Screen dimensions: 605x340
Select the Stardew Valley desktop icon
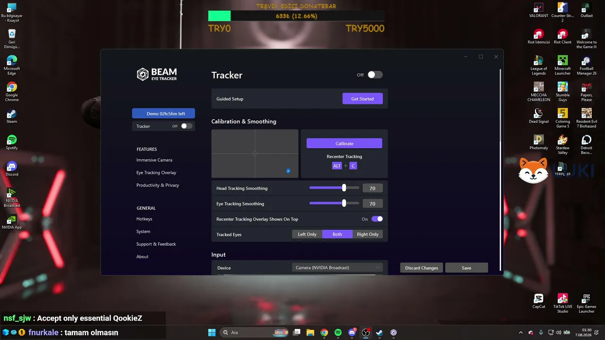(x=562, y=145)
